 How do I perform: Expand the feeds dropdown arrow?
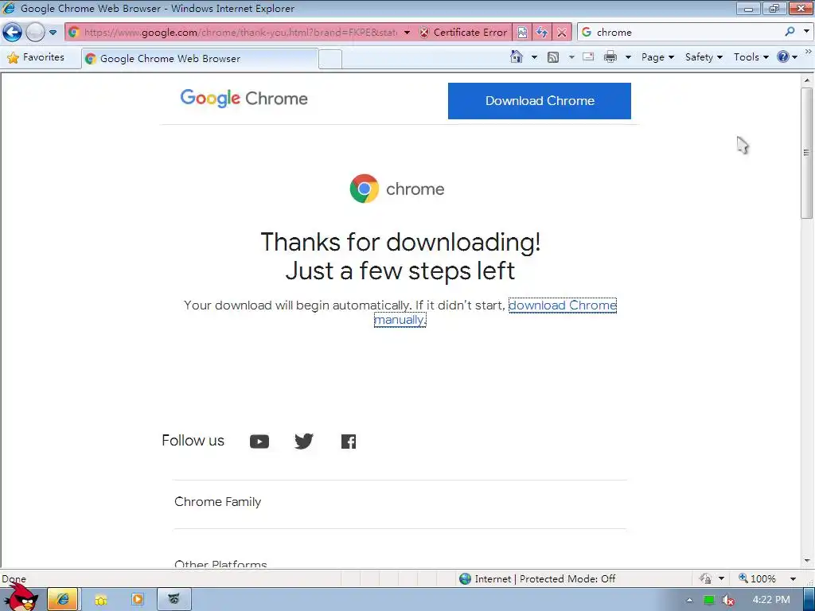point(571,57)
